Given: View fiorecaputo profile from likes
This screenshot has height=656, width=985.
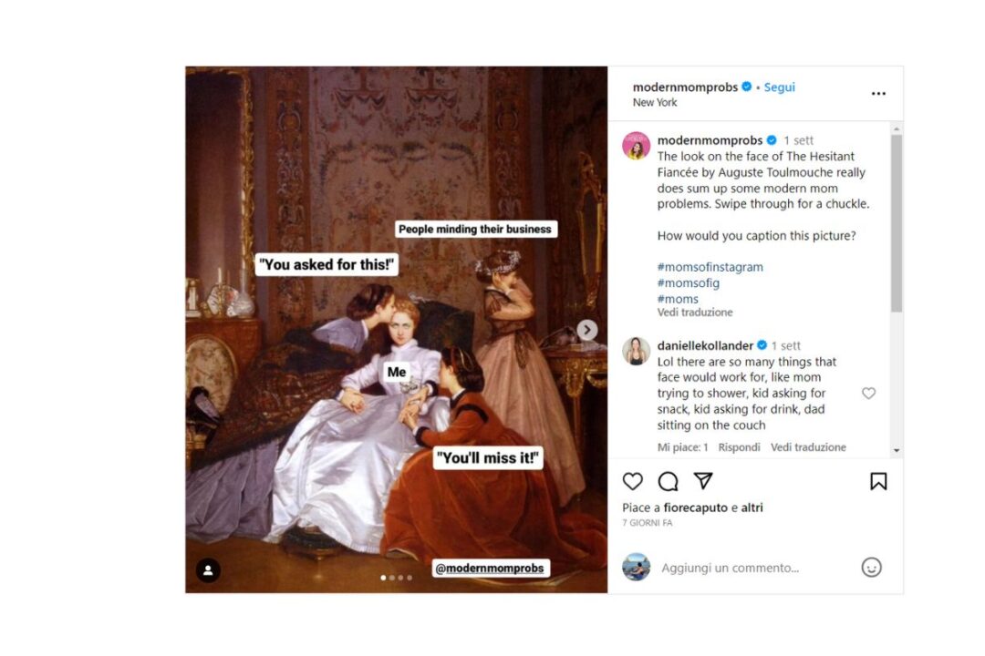Looking at the screenshot, I should (x=695, y=507).
